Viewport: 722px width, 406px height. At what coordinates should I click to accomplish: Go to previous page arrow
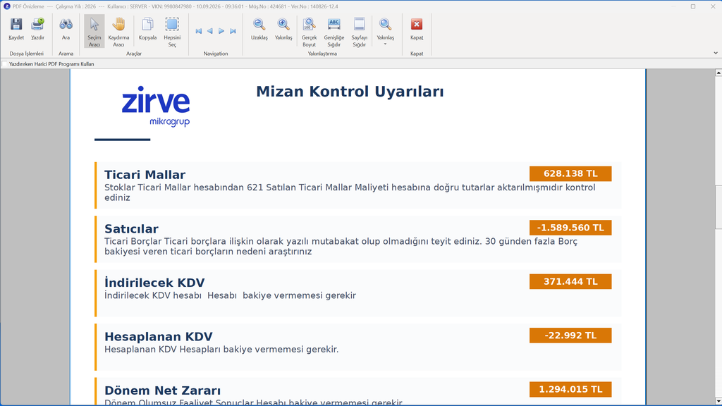[210, 31]
